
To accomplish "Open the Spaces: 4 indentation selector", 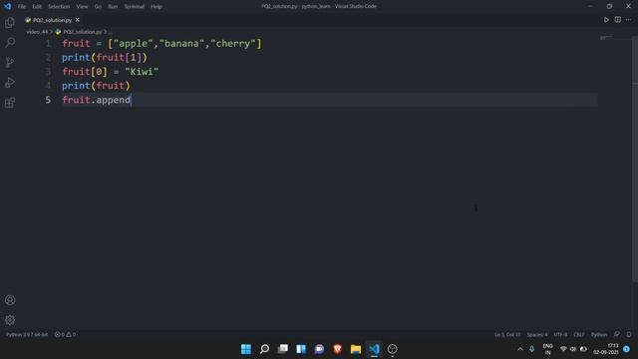I will tap(537, 335).
